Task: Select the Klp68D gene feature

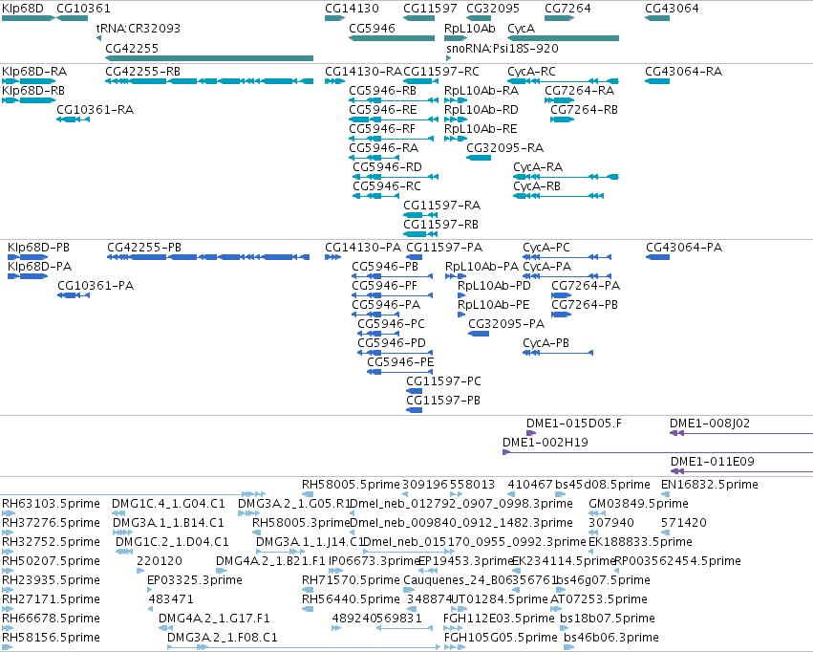Action: [28, 18]
